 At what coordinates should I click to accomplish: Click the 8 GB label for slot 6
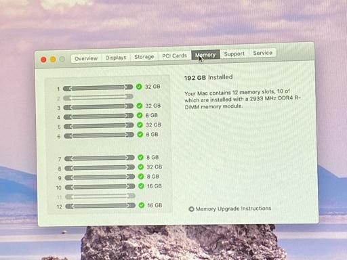coord(152,135)
